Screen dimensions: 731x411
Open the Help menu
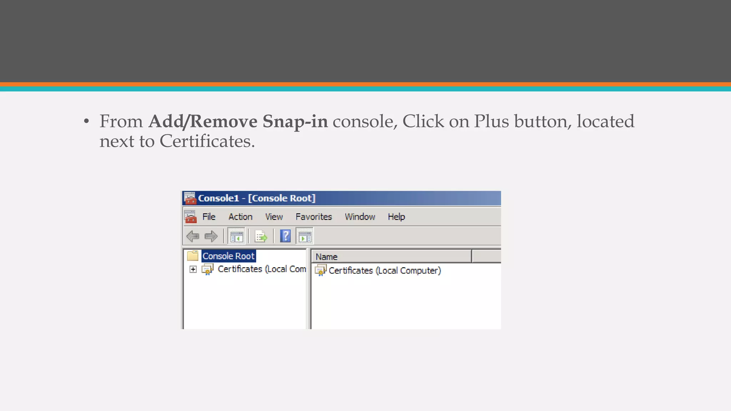coord(396,217)
